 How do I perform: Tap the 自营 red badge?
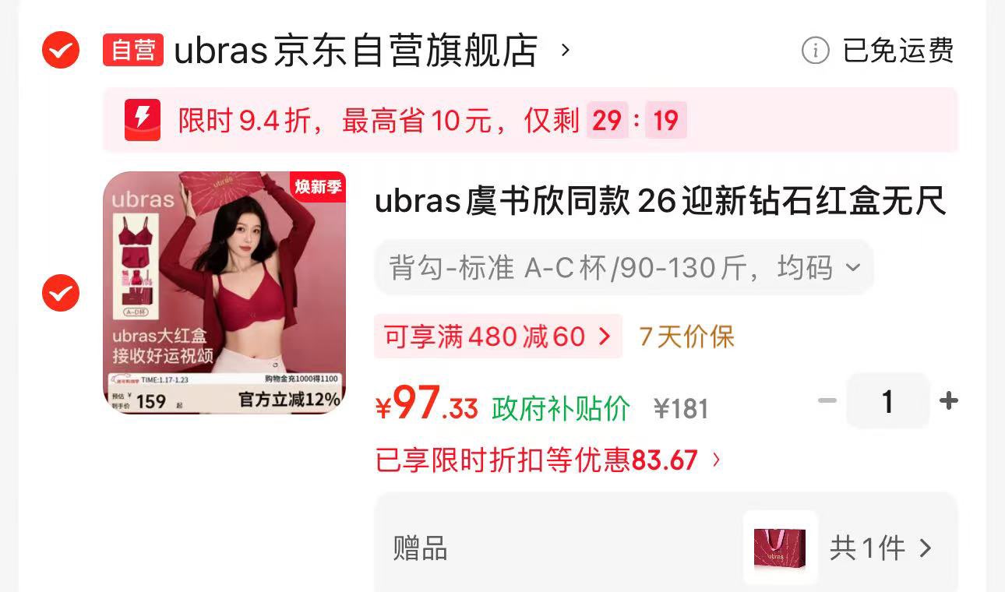coord(133,50)
